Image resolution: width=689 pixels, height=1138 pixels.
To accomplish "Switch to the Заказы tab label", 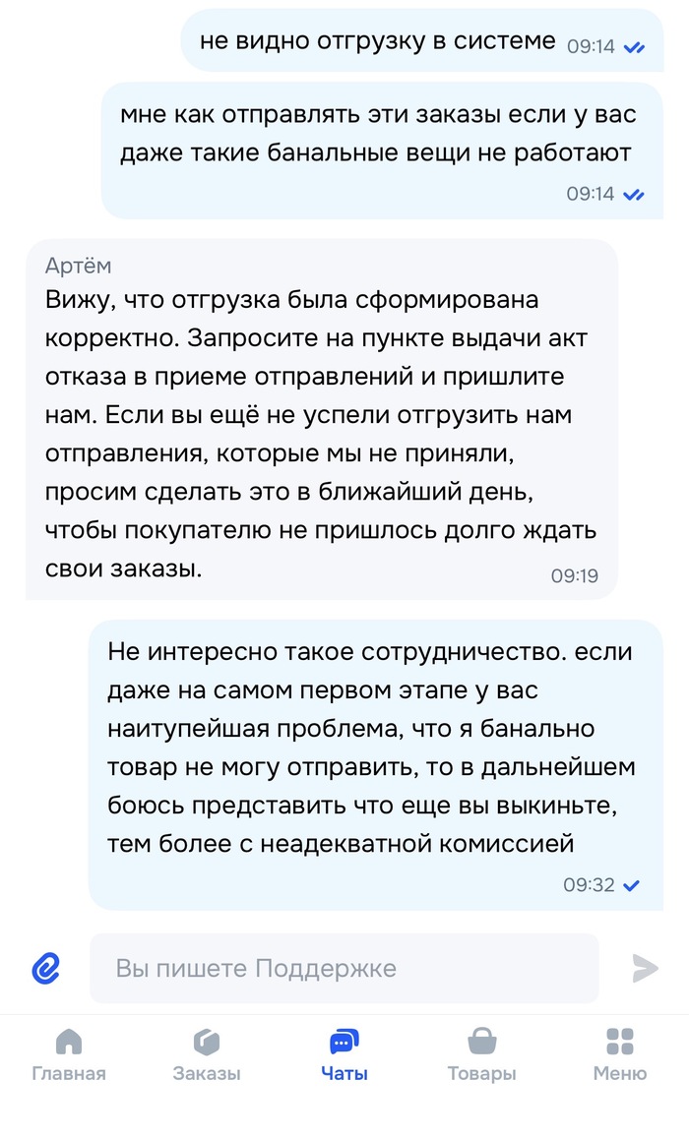I will tap(207, 1073).
